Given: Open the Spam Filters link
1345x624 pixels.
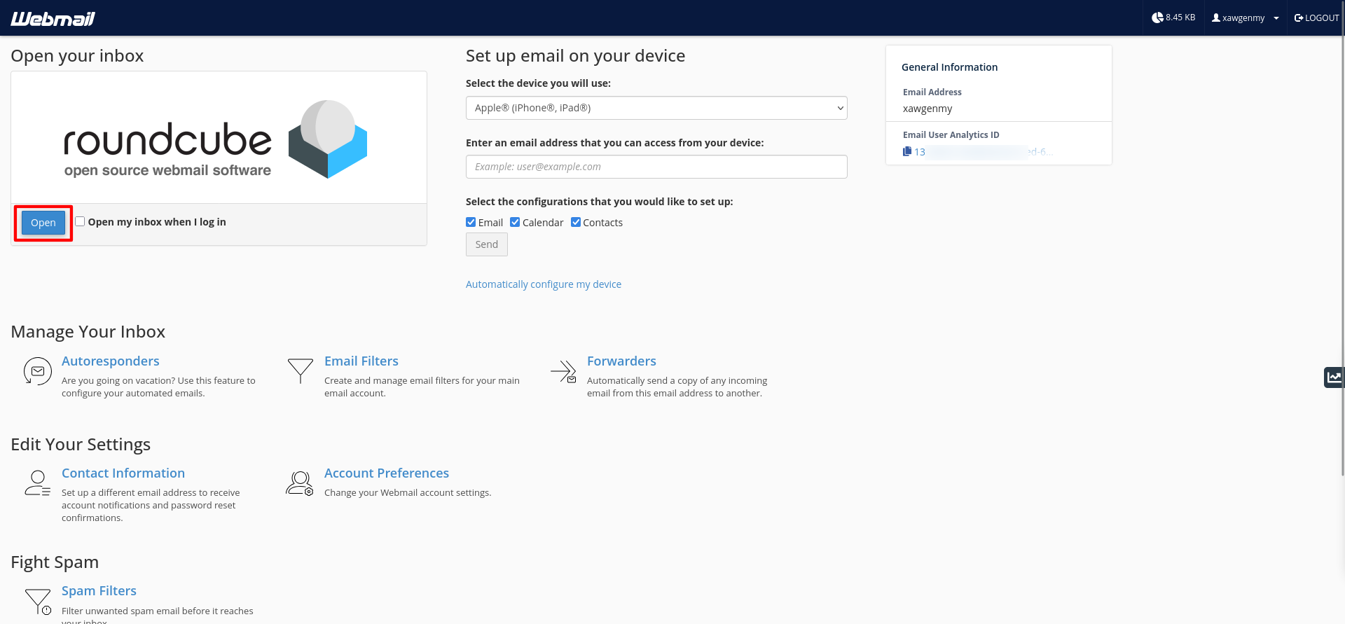Looking at the screenshot, I should (x=99, y=591).
